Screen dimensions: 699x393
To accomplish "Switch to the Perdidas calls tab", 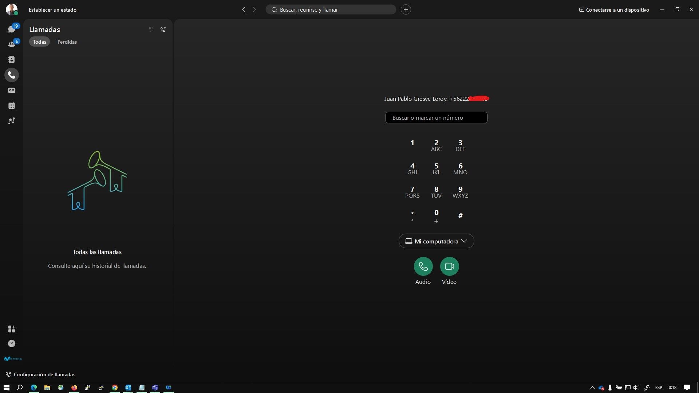I will point(67,41).
